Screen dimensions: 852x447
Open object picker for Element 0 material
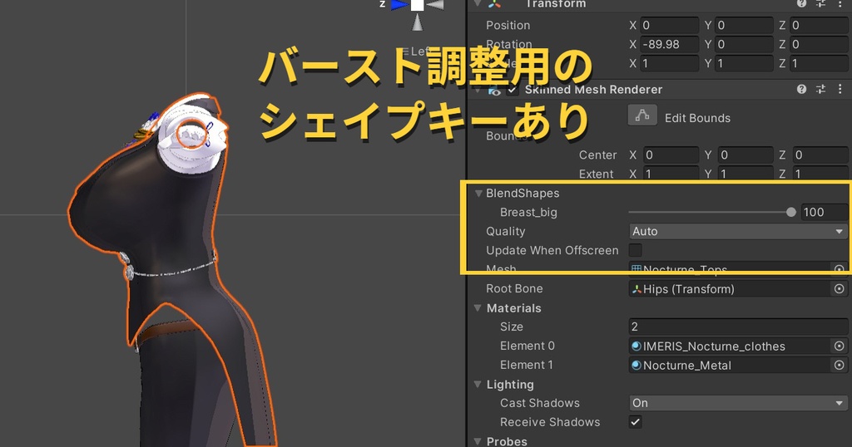coord(839,346)
